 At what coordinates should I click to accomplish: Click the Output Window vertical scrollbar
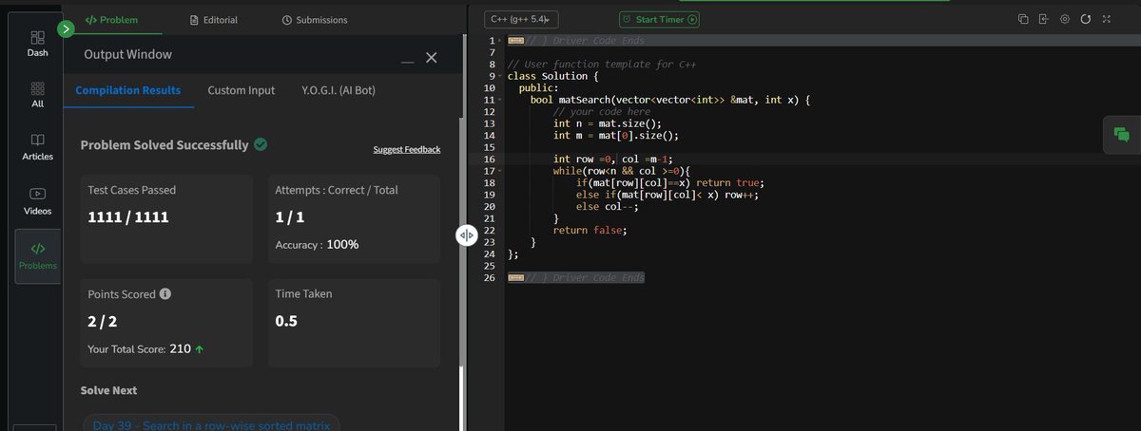coord(461,399)
